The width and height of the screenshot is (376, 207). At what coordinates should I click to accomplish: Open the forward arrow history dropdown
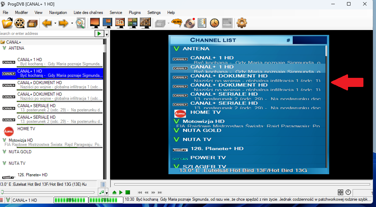pyautogui.click(x=72, y=23)
